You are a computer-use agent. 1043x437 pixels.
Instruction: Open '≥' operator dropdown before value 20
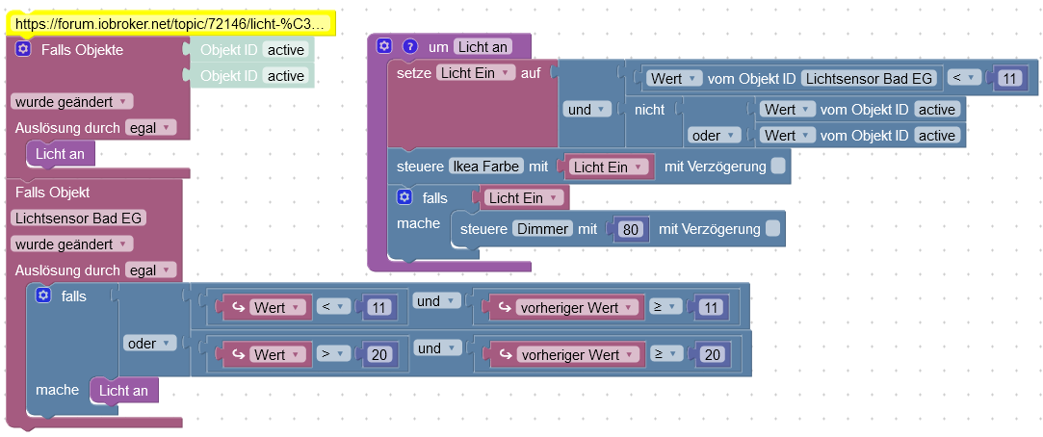pyautogui.click(x=665, y=354)
